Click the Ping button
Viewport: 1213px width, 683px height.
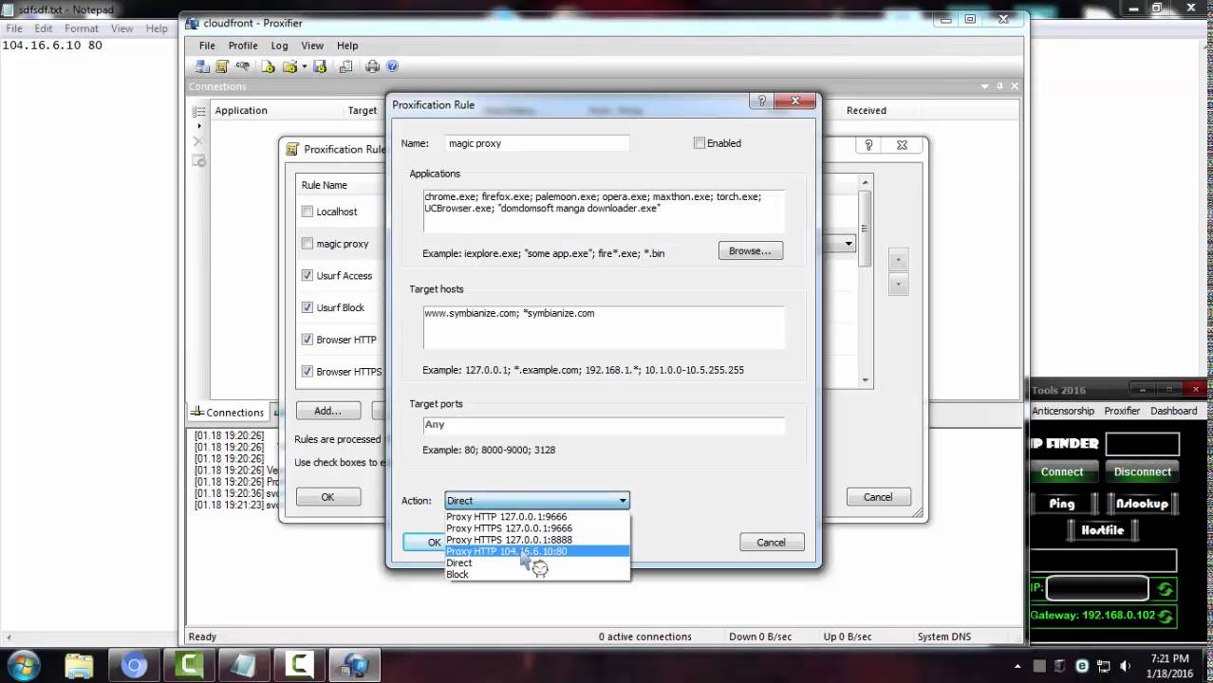click(x=1062, y=504)
